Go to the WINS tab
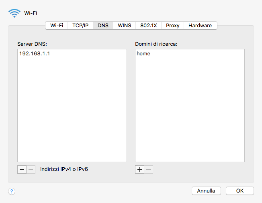 click(124, 25)
